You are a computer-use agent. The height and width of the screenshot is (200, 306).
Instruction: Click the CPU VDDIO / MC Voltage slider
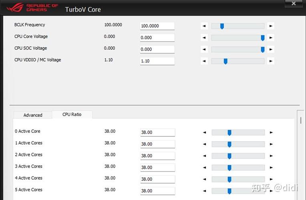pyautogui.click(x=225, y=61)
